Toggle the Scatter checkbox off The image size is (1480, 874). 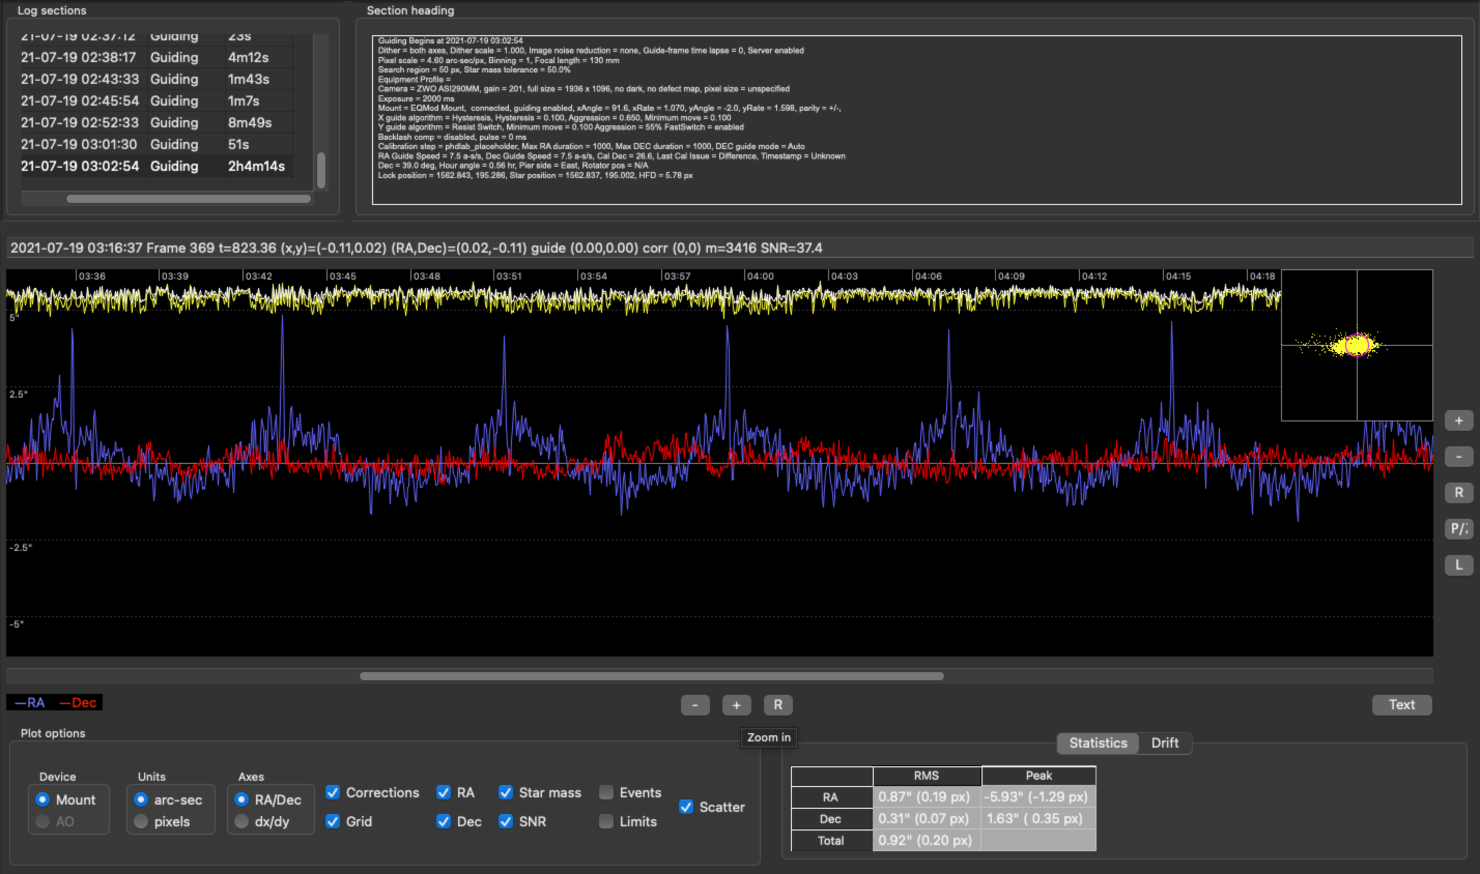tap(686, 807)
